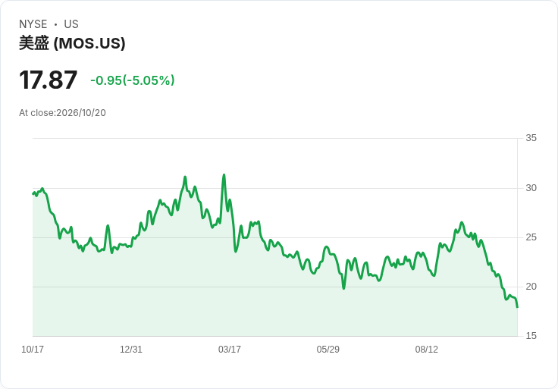Click the final endpoint of the price line

click(517, 307)
